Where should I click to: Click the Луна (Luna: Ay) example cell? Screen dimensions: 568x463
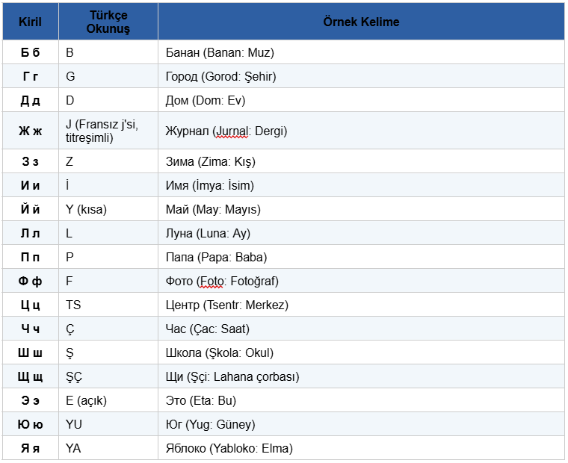coord(208,234)
